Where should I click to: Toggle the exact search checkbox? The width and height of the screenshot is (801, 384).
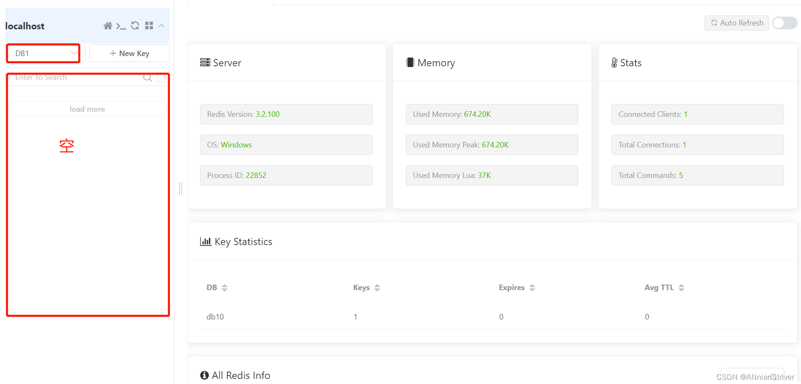162,78
